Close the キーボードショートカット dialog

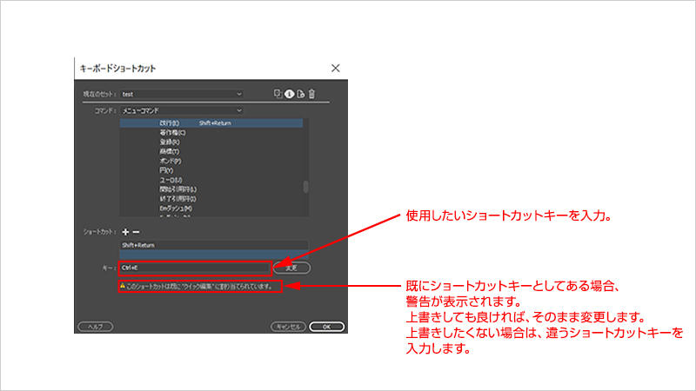coord(336,68)
